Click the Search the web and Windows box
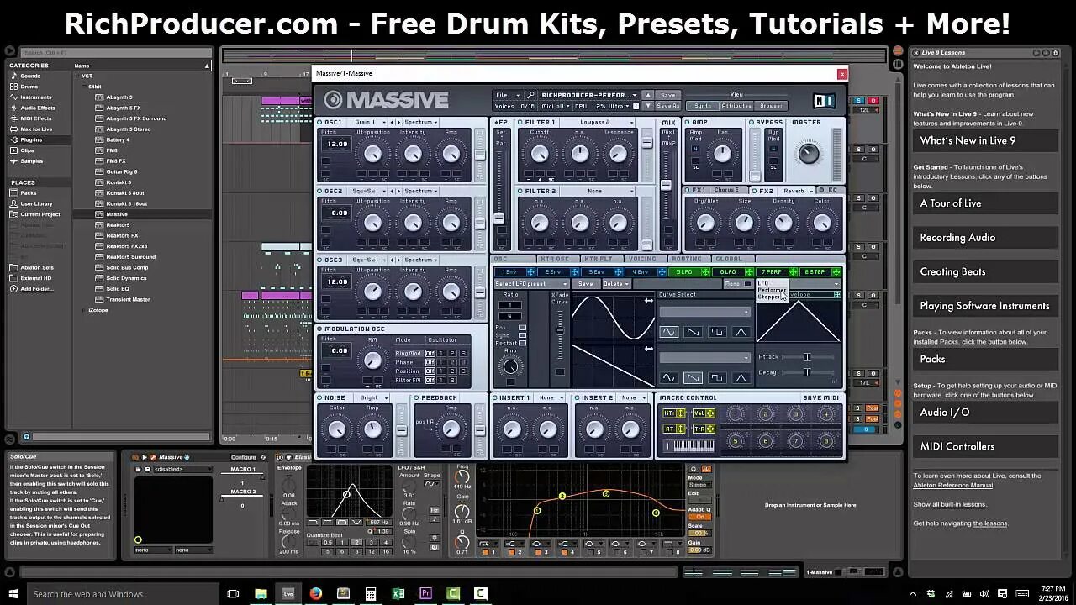The height and width of the screenshot is (605, 1076). point(122,593)
